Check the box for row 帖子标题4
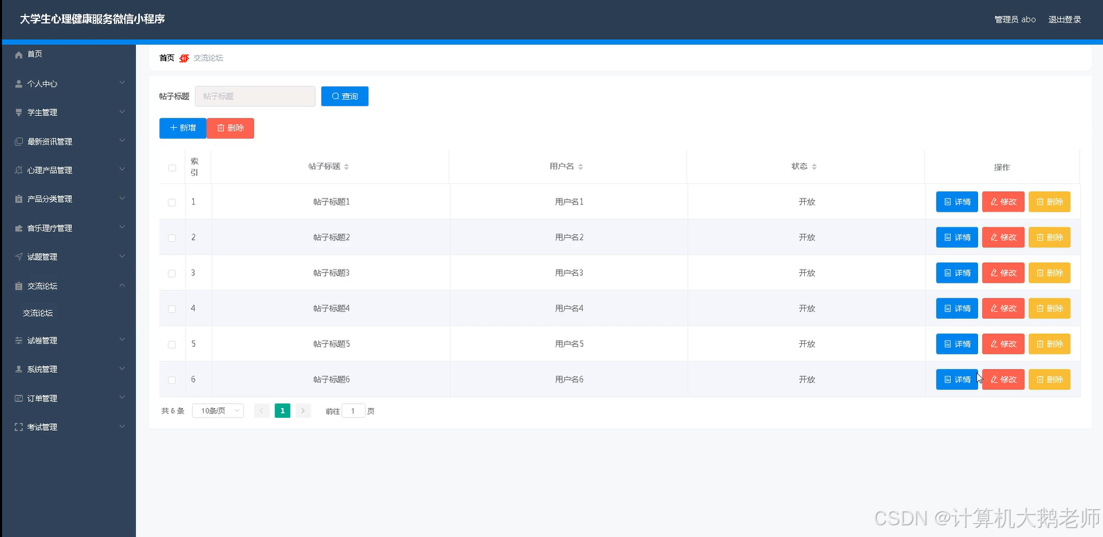The image size is (1103, 537). (172, 309)
